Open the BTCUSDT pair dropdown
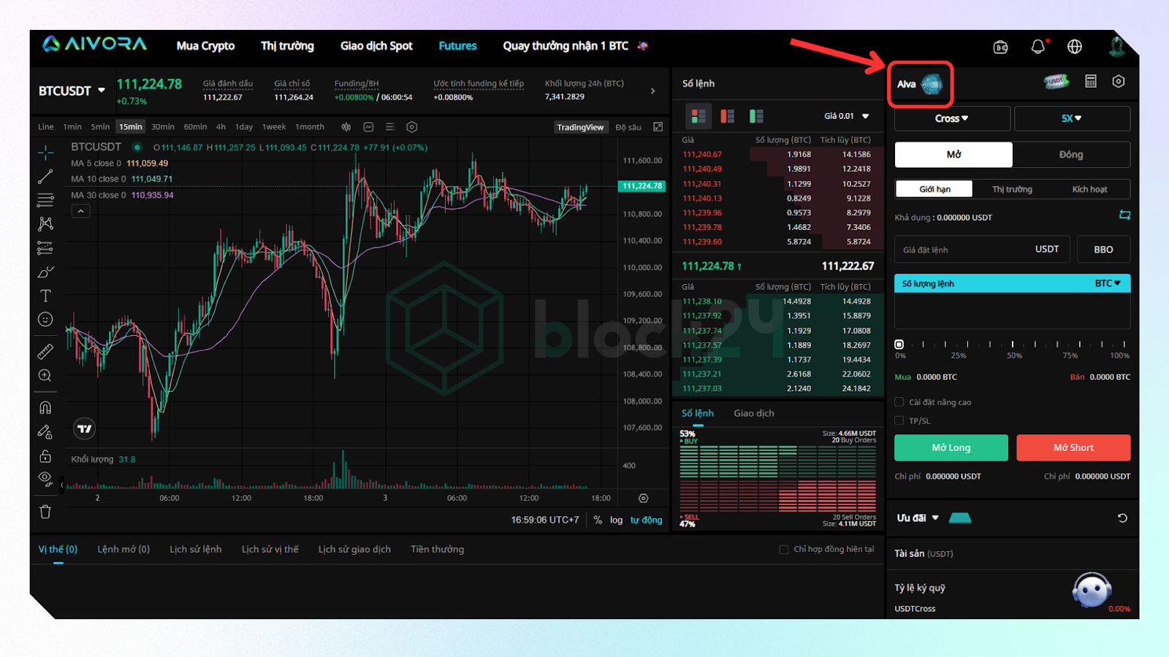The image size is (1169, 657). point(72,91)
